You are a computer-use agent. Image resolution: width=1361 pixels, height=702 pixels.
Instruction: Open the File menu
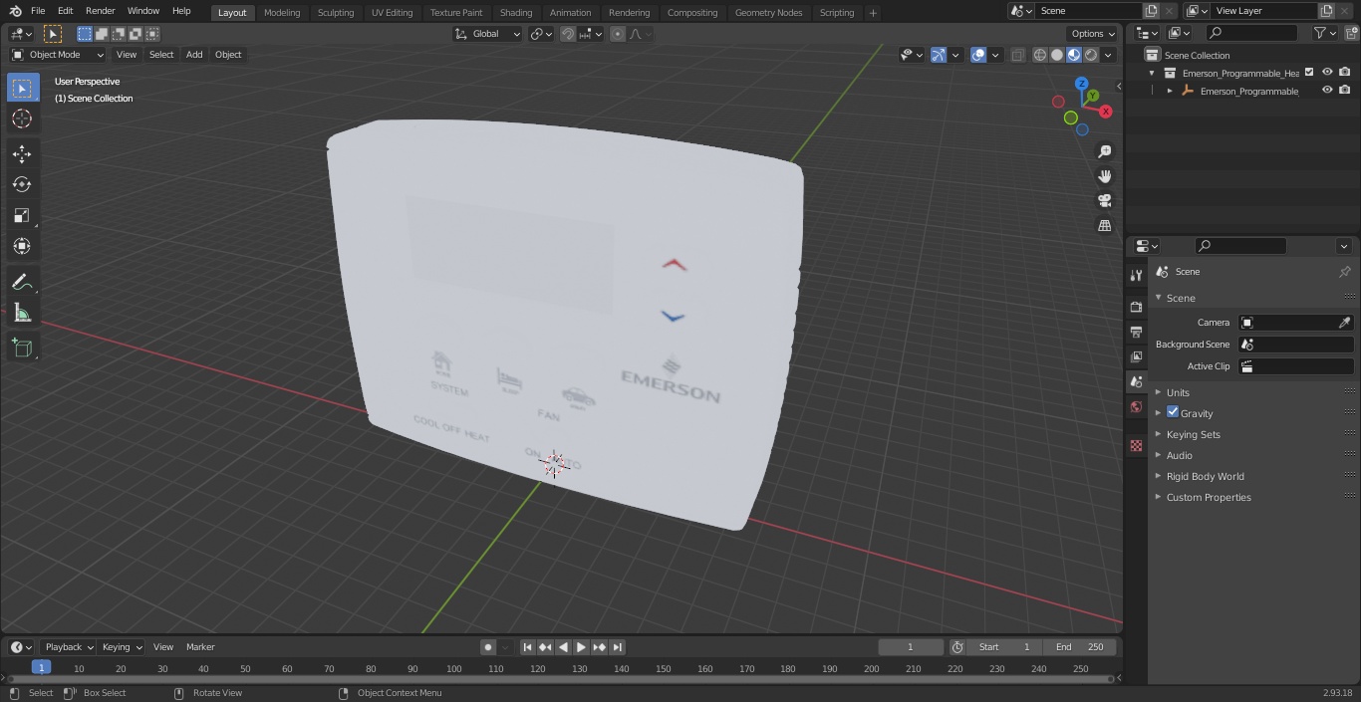click(x=38, y=11)
